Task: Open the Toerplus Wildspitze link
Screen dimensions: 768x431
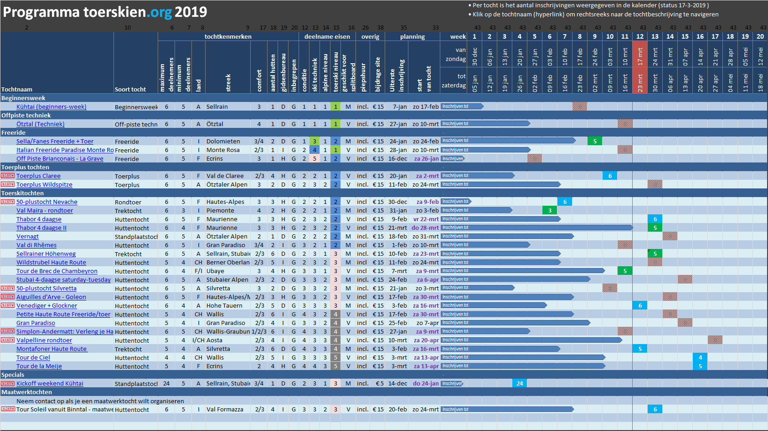Action: coord(44,185)
